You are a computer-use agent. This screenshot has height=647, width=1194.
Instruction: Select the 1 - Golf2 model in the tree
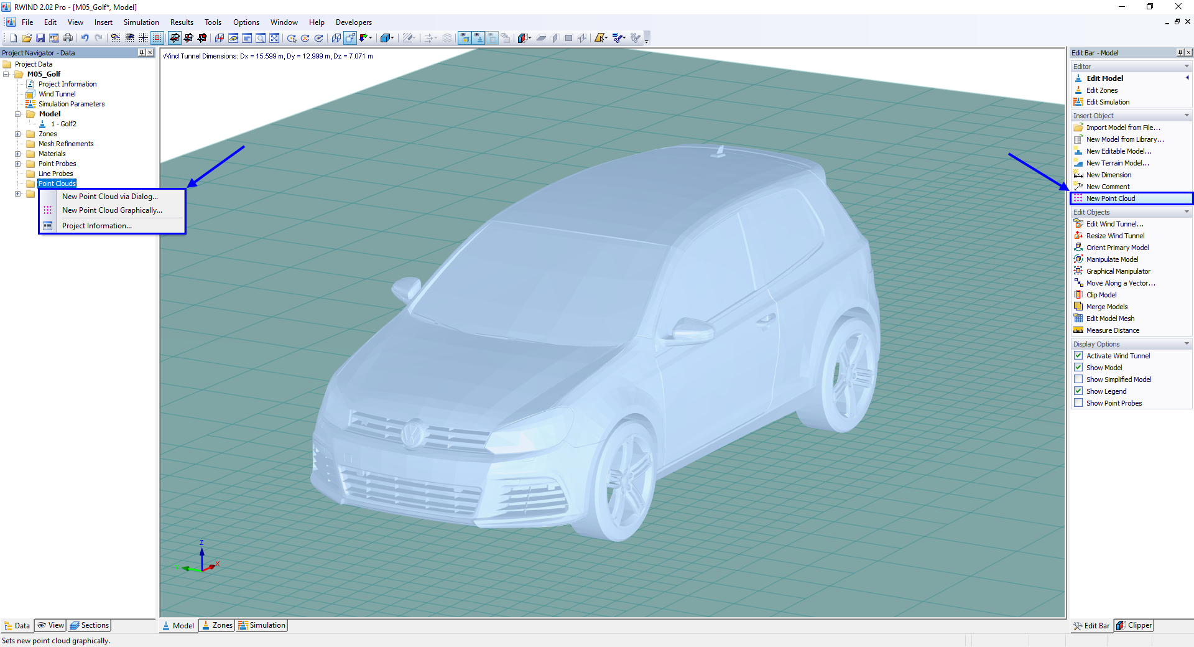(x=64, y=124)
